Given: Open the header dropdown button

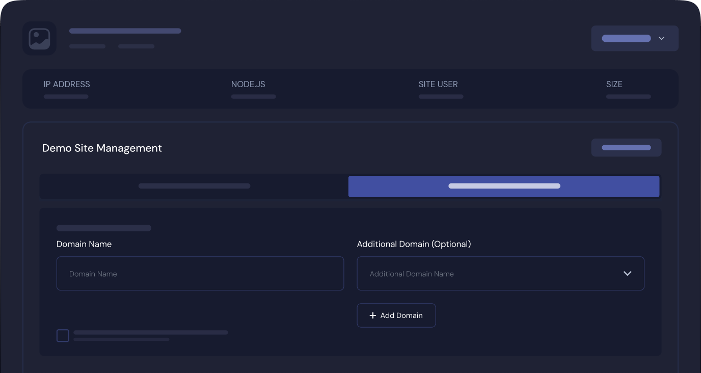Looking at the screenshot, I should (634, 38).
